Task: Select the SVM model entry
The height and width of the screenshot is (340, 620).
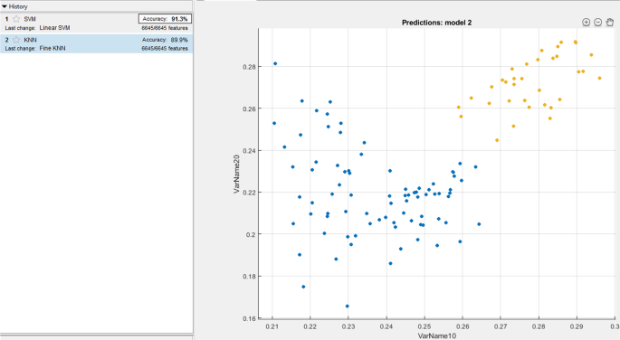Action: (97, 24)
